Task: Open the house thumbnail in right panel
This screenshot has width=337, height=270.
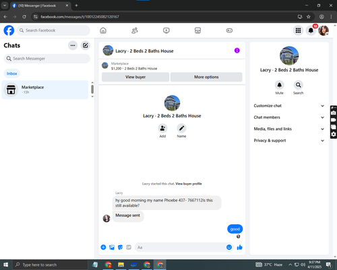Action: 289,56
